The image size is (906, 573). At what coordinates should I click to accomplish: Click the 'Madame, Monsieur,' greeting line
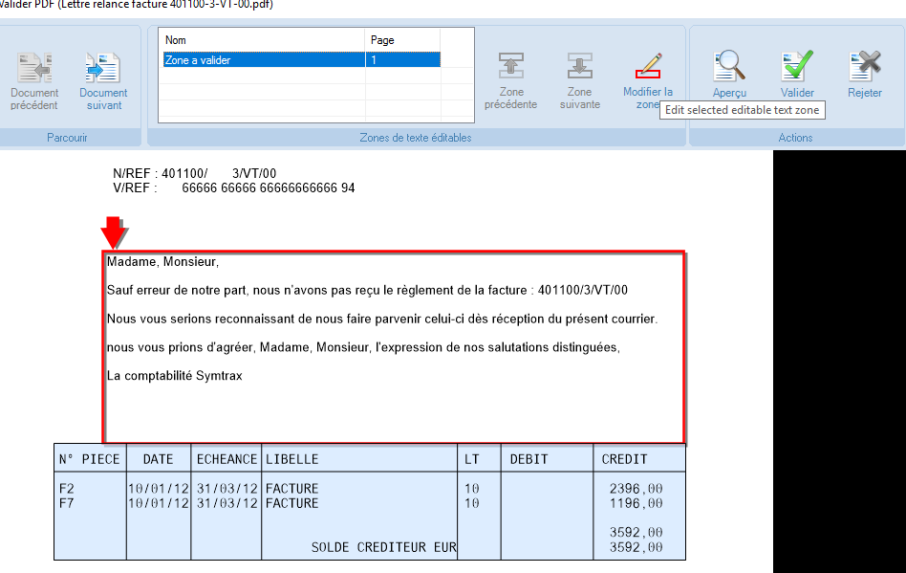(162, 262)
